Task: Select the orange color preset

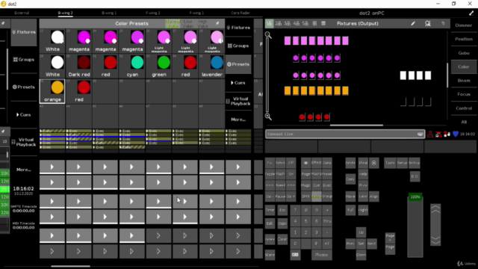Action: (x=52, y=91)
